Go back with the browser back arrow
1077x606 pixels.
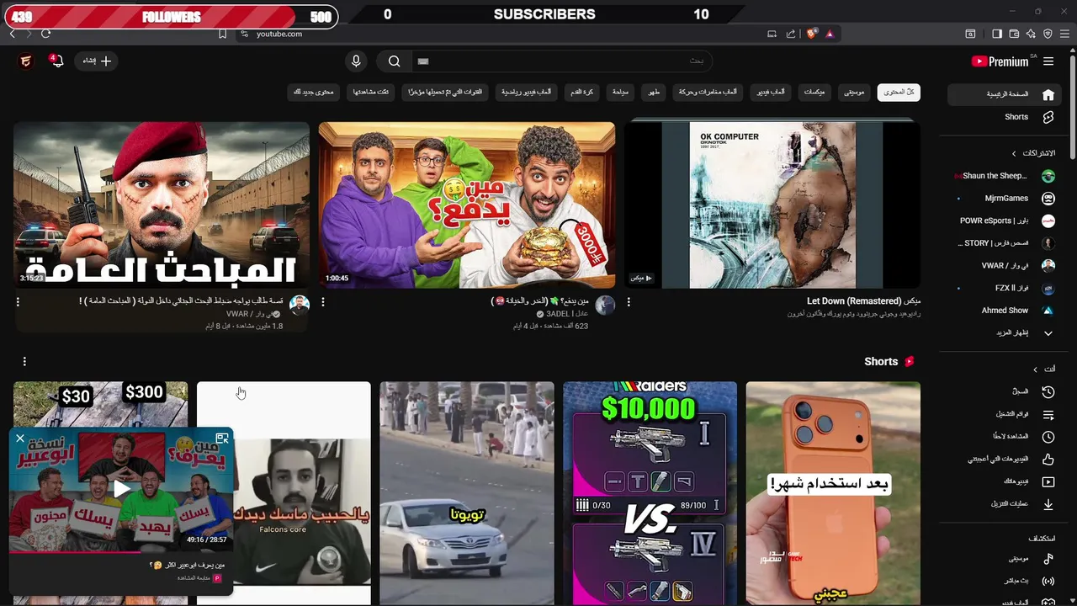tap(12, 34)
